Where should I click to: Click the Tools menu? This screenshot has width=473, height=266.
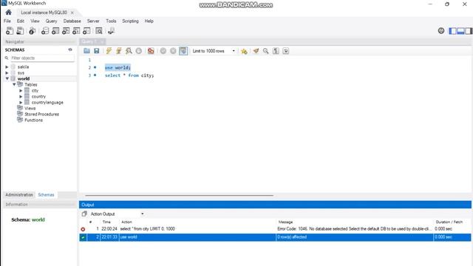(x=111, y=21)
